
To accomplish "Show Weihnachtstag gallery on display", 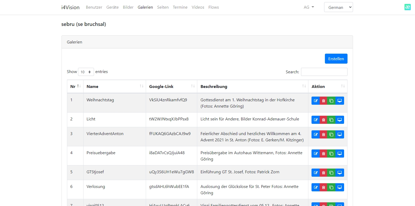I will coord(340,101).
